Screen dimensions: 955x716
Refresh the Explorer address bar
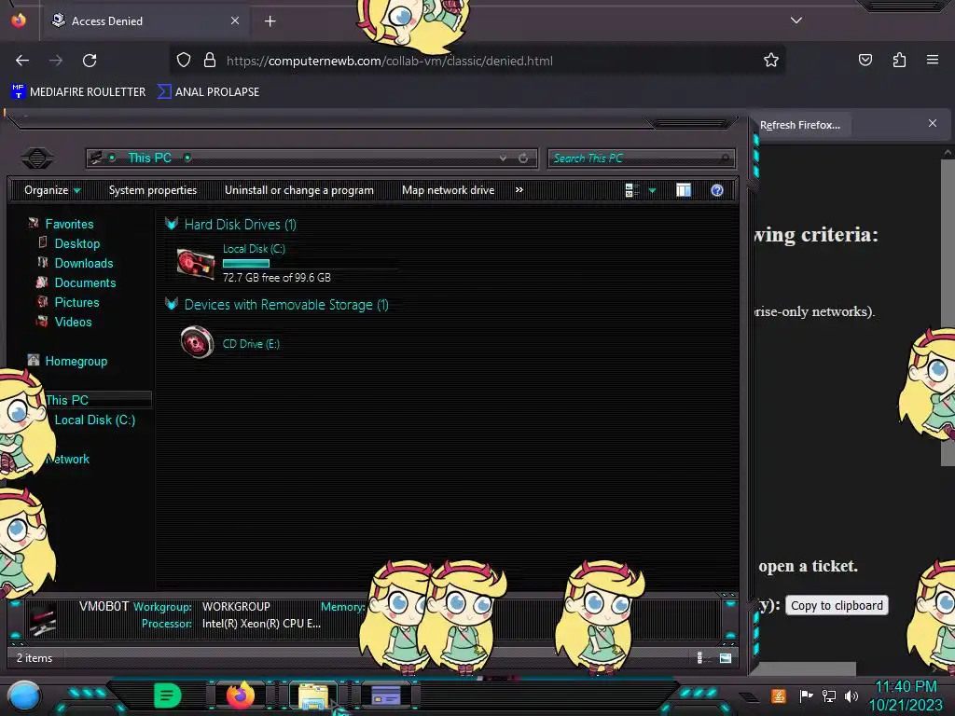click(523, 158)
